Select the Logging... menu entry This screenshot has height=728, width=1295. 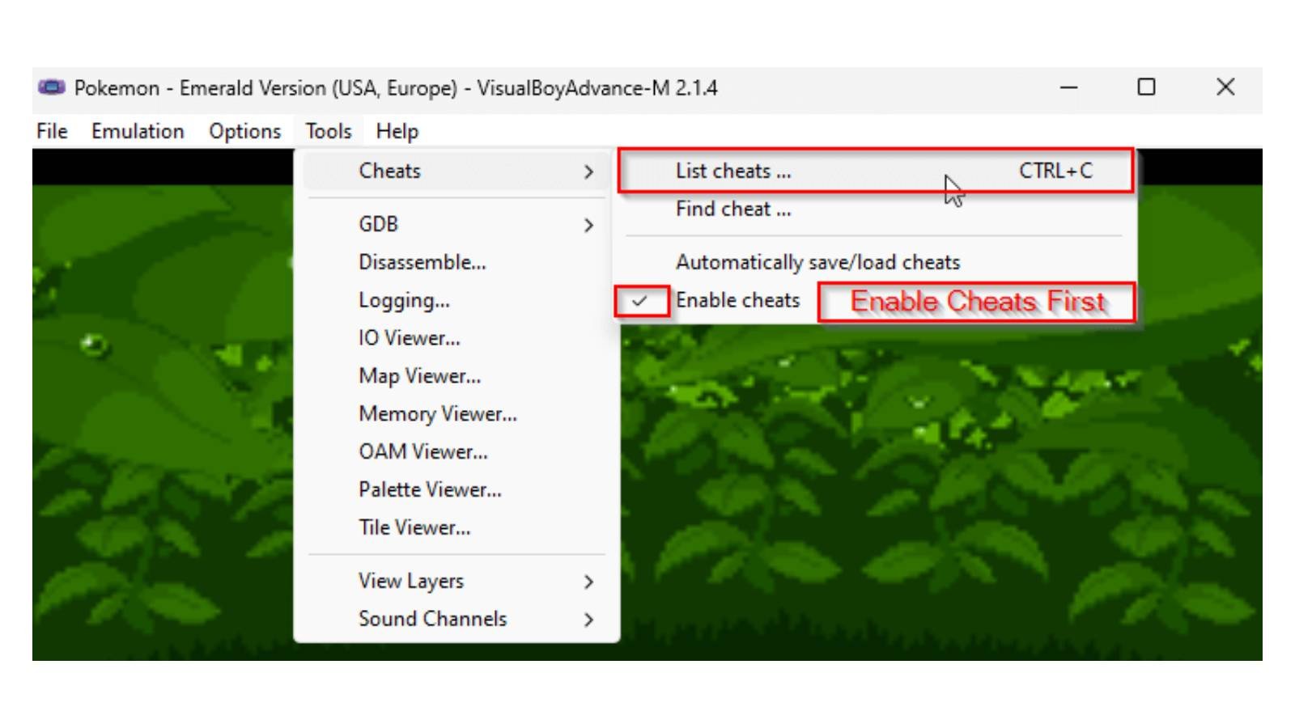(456, 300)
